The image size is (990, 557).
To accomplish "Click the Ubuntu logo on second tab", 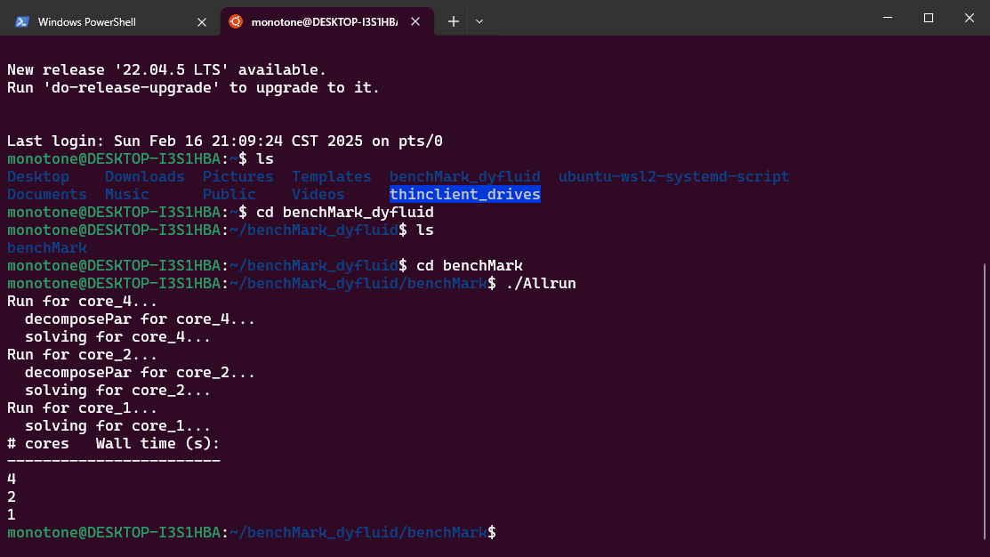I will pos(236,21).
